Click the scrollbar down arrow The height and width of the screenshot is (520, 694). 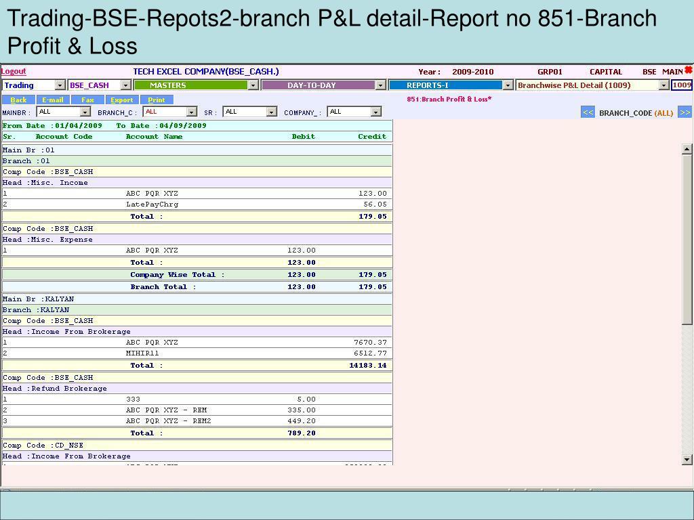point(687,460)
